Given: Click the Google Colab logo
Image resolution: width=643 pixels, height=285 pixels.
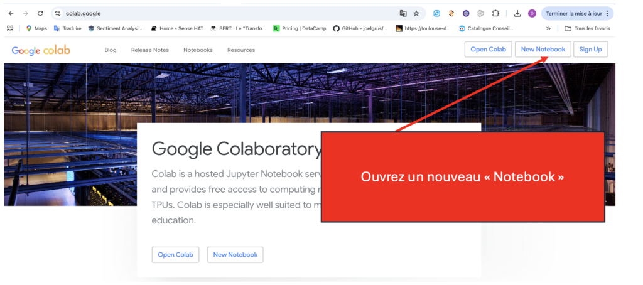Looking at the screenshot, I should [x=41, y=50].
